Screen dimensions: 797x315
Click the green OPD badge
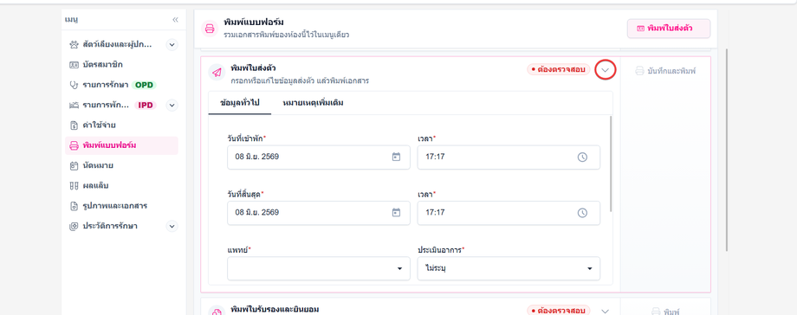(144, 85)
